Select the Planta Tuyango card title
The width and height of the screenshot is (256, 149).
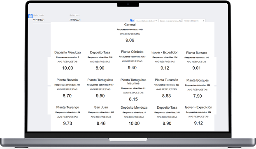click(x=67, y=107)
